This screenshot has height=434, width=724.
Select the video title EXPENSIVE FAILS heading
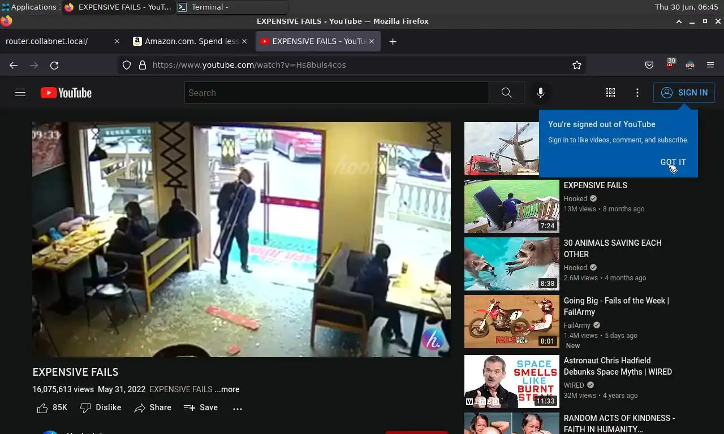click(75, 372)
